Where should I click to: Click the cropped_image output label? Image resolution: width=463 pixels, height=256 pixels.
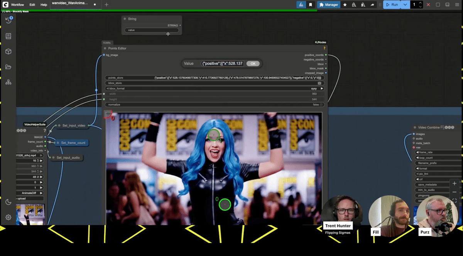pyautogui.click(x=314, y=73)
